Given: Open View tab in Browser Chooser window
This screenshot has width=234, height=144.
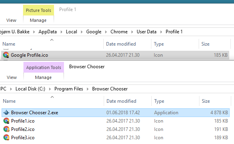Looking at the screenshot, I should click(x=12, y=77).
